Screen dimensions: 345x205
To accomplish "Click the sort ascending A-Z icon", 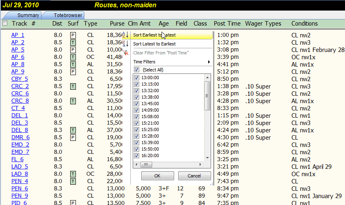I will 125,35.
